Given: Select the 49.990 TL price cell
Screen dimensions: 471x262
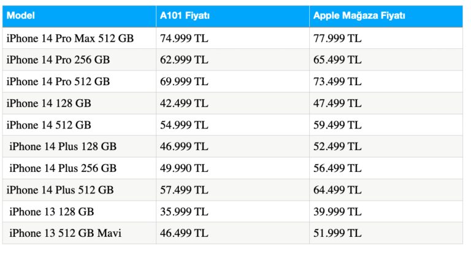Looking at the screenshot, I should (184, 168).
